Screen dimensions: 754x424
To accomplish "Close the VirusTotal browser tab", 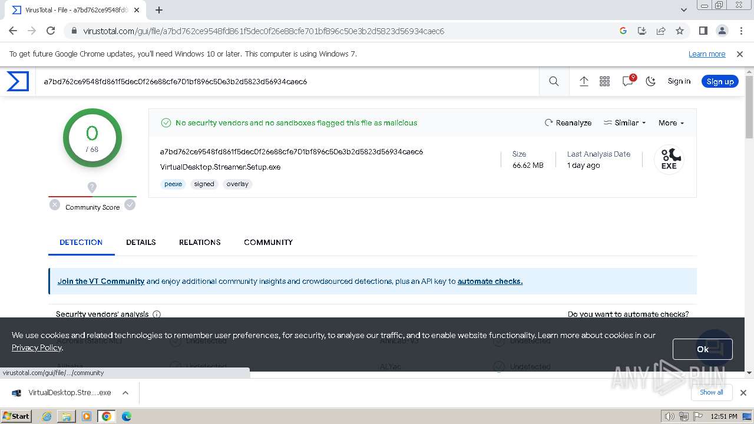I will 137,10.
